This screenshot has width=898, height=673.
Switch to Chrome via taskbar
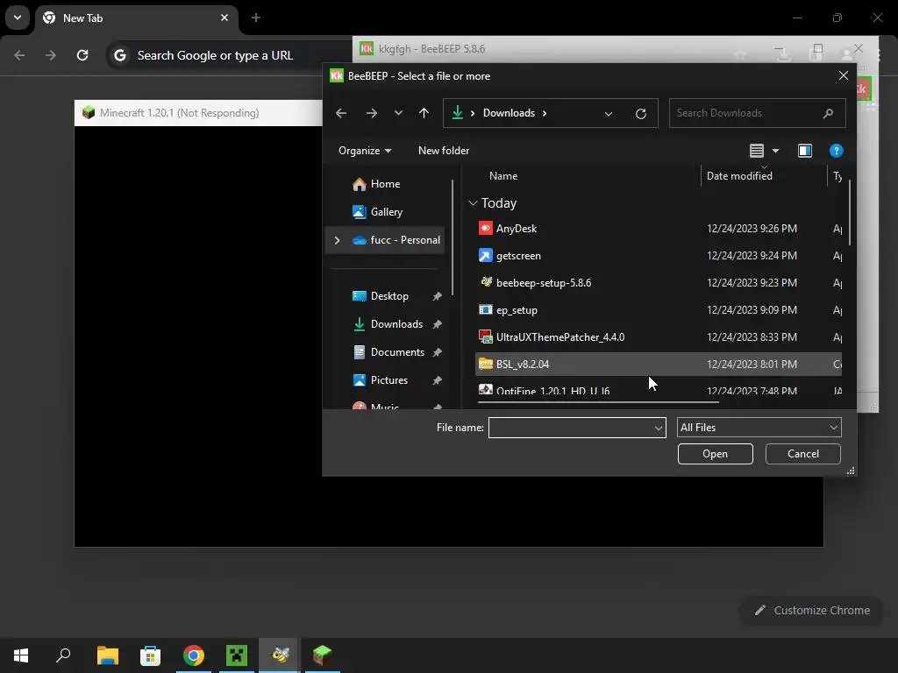[x=194, y=655]
